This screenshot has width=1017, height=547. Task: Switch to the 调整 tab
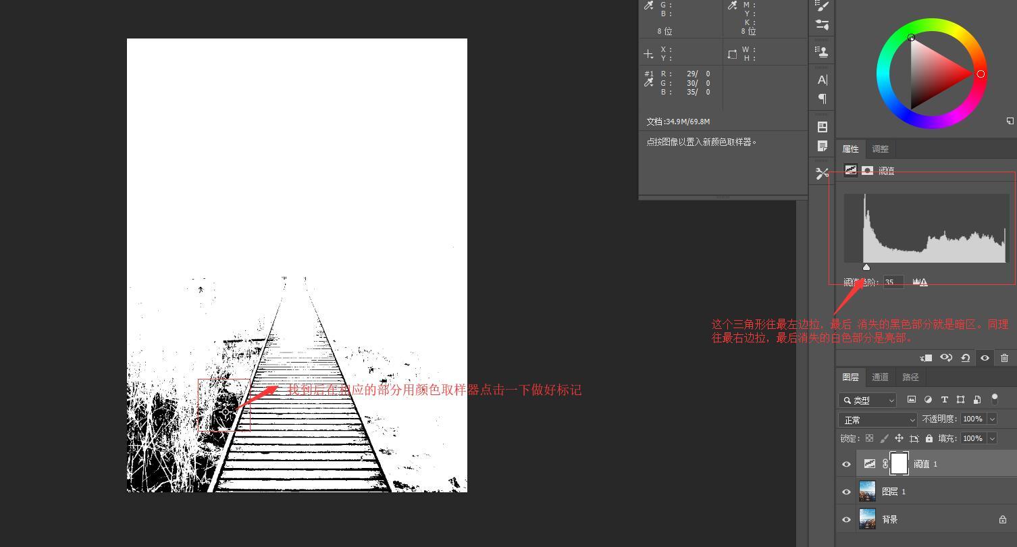pyautogui.click(x=881, y=149)
